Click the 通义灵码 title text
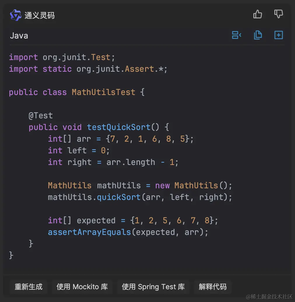This screenshot has width=295, height=302. click(39, 15)
